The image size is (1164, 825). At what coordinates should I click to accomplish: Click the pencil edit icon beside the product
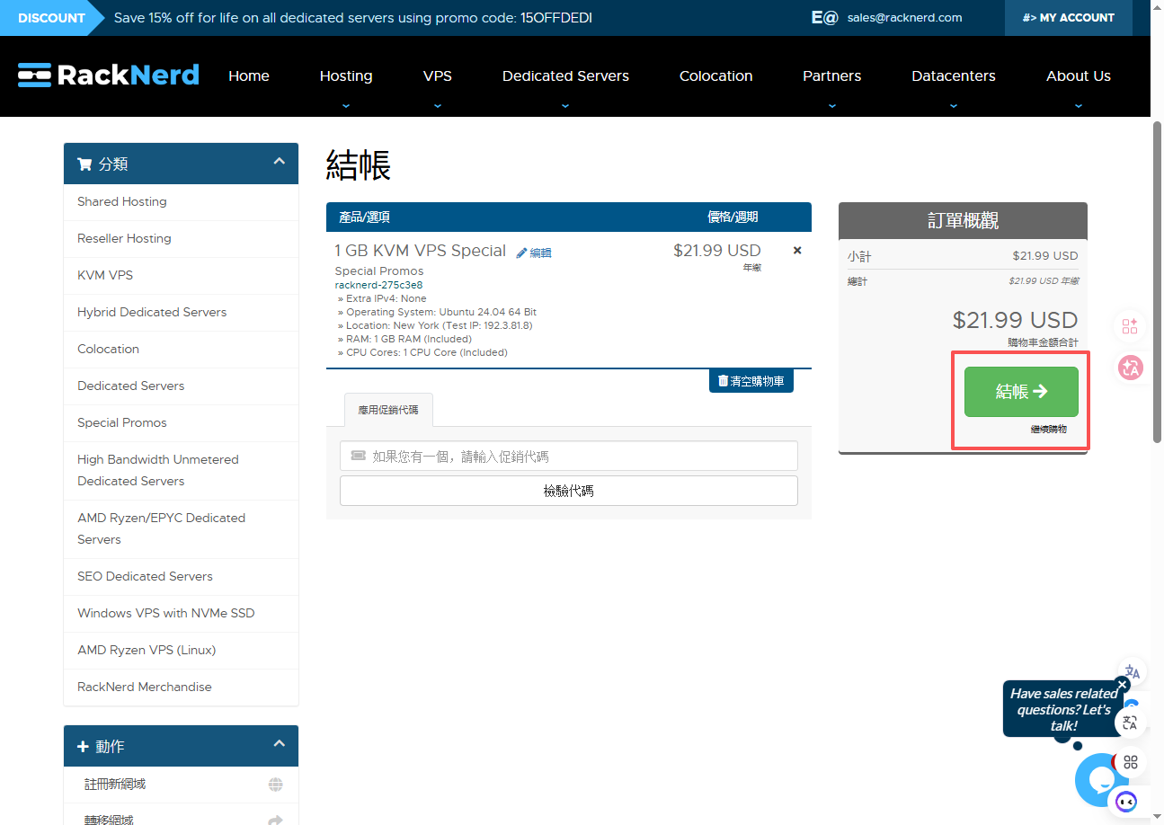(x=521, y=253)
